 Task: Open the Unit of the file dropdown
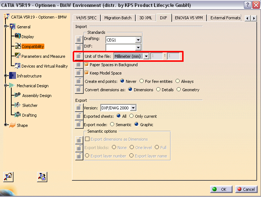[146, 56]
